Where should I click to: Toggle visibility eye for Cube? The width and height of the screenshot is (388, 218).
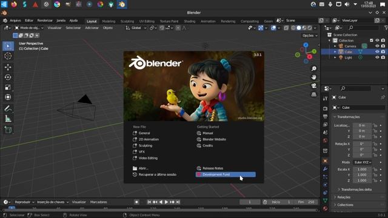[377, 51]
